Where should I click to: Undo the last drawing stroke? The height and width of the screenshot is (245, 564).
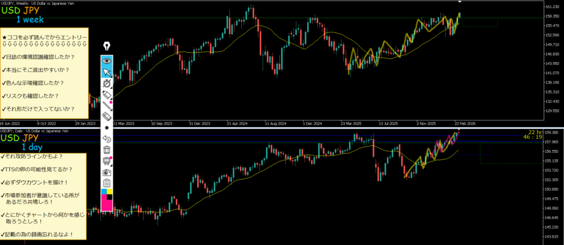(x=107, y=138)
